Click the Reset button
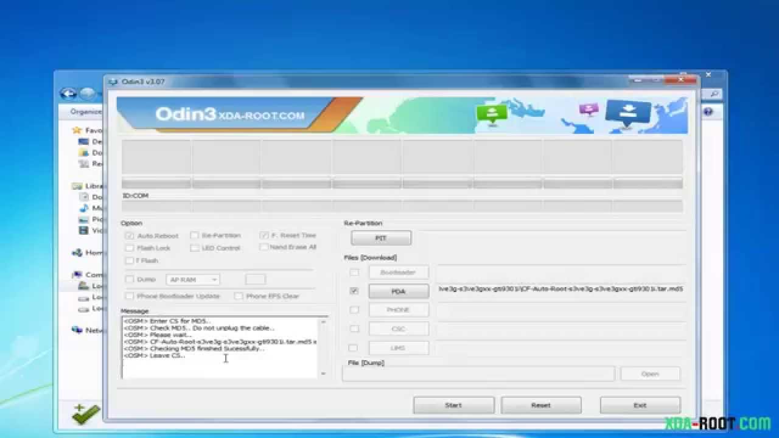The image size is (779, 438). coord(541,405)
